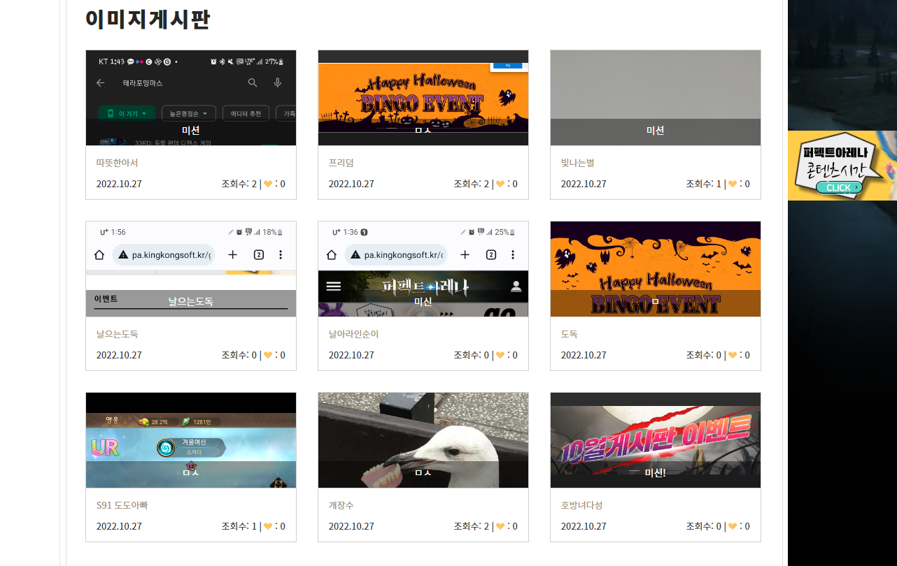Click author name 도둑

click(570, 334)
